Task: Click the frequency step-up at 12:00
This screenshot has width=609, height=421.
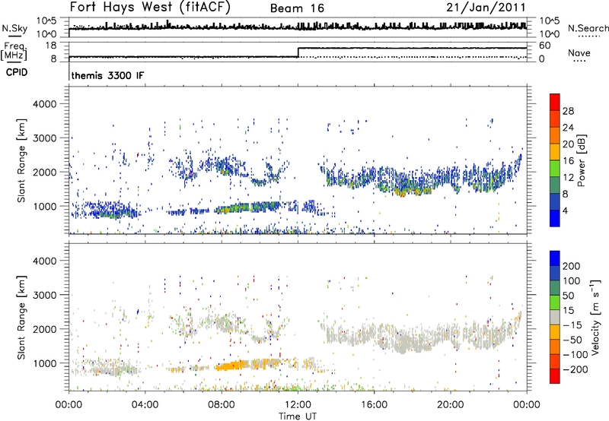Action: [x=298, y=52]
